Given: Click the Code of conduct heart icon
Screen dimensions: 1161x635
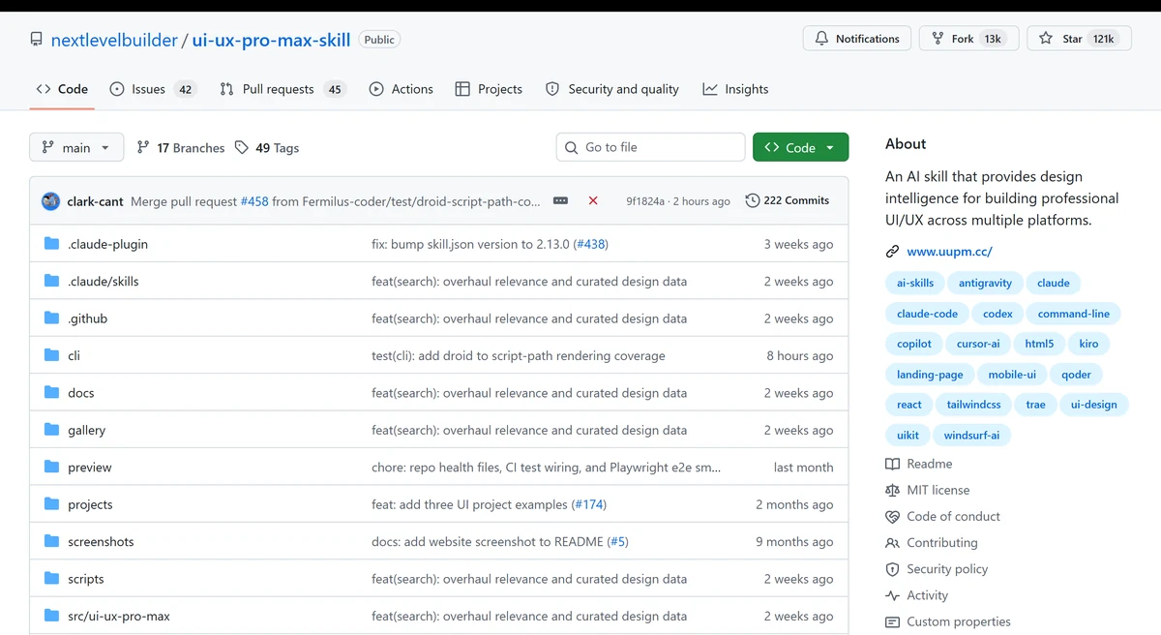Looking at the screenshot, I should point(892,516).
